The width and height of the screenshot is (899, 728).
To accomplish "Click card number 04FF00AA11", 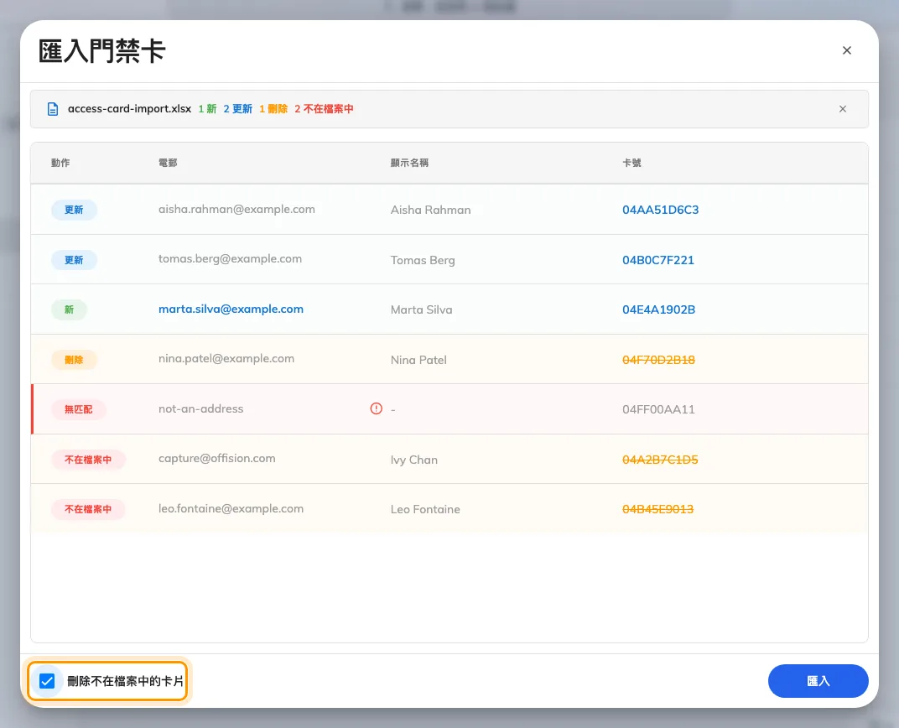I will pyautogui.click(x=658, y=409).
